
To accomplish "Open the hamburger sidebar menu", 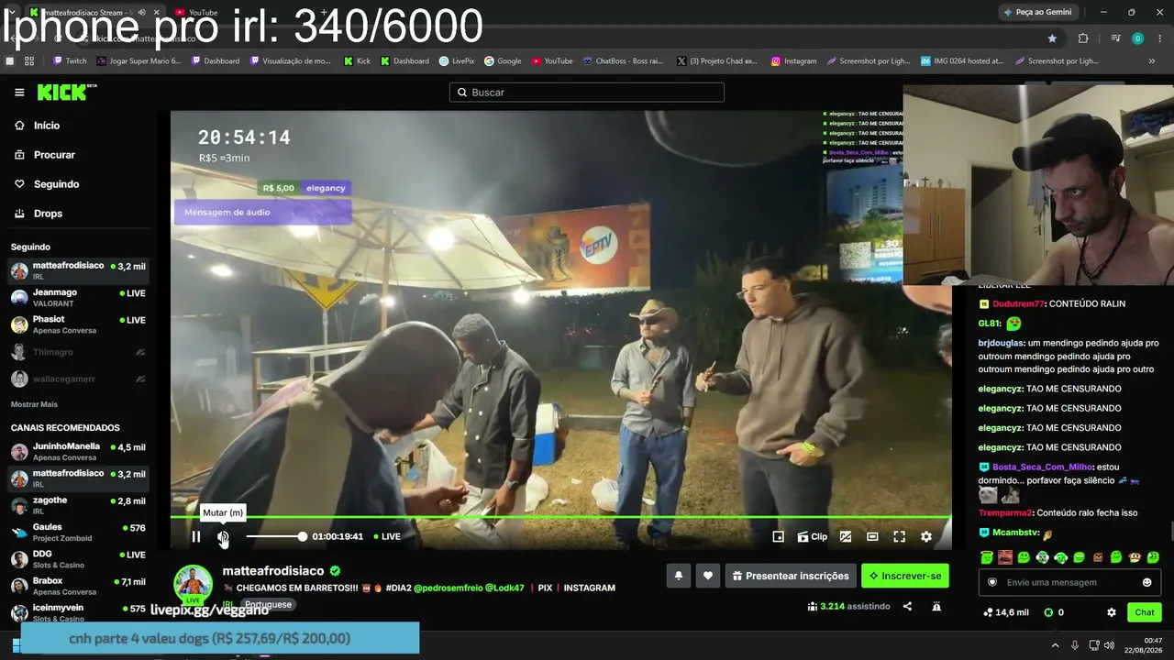I will pyautogui.click(x=19, y=93).
